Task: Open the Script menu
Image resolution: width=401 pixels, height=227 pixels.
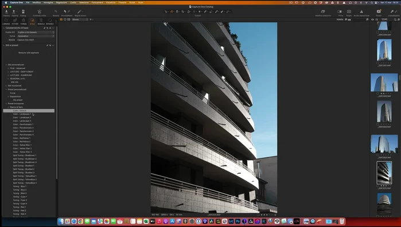Action: [132, 2]
